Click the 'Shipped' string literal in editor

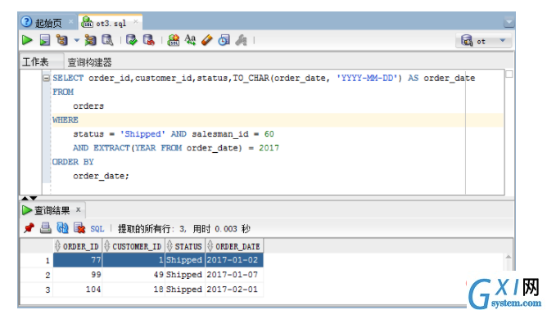point(142,134)
